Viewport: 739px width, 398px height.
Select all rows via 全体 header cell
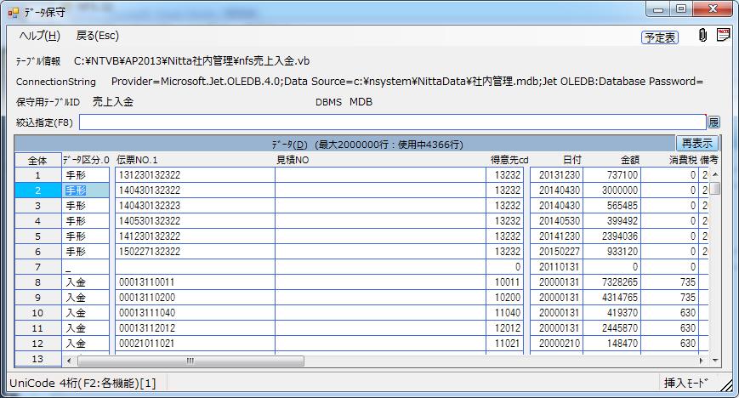click(37, 160)
